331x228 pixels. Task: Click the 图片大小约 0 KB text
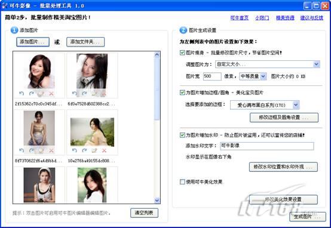pos(288,76)
